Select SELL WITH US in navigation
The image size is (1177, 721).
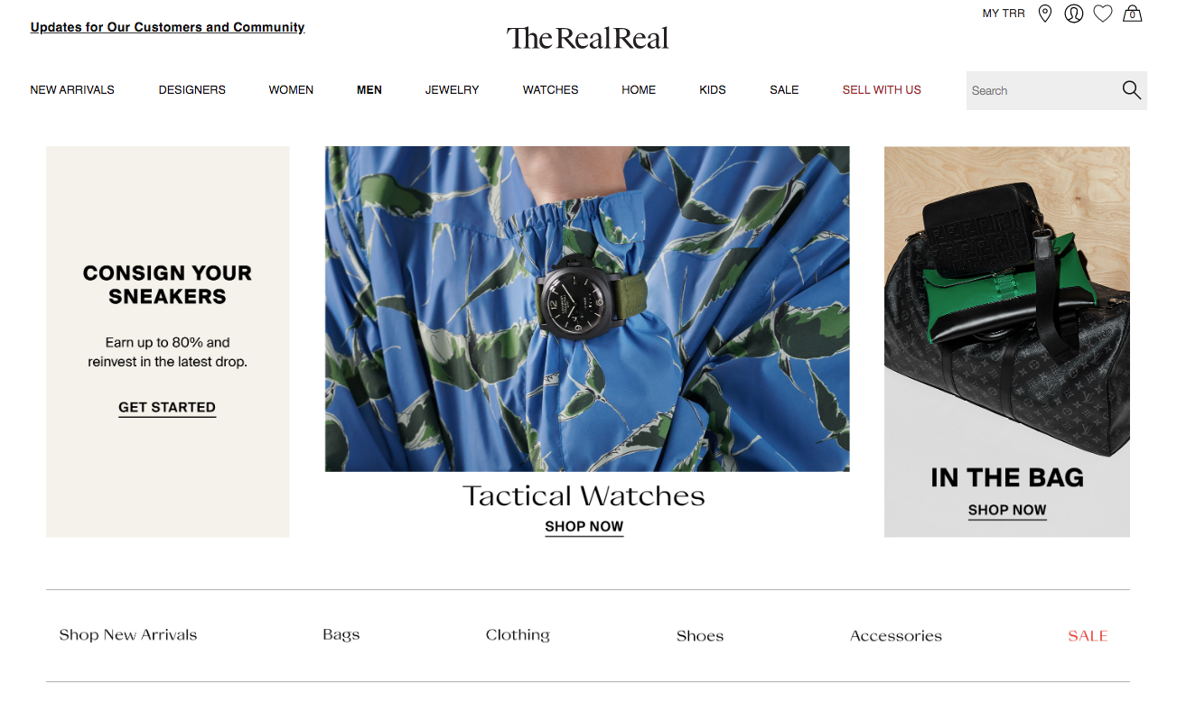[x=882, y=90]
